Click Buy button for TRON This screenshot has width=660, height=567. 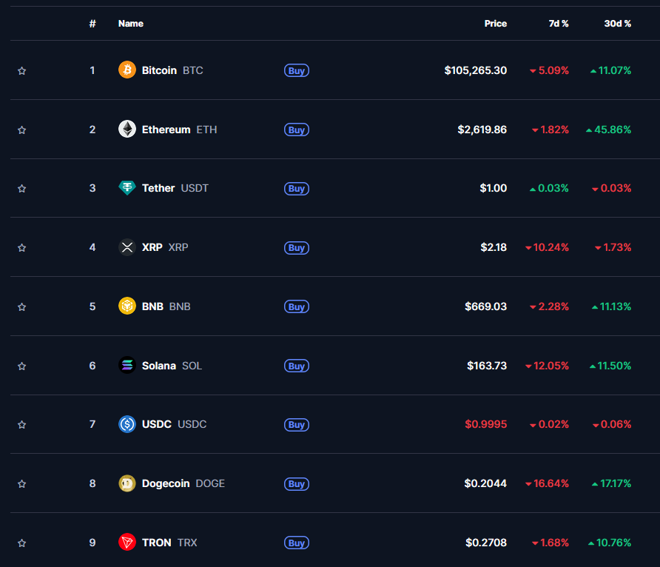297,543
